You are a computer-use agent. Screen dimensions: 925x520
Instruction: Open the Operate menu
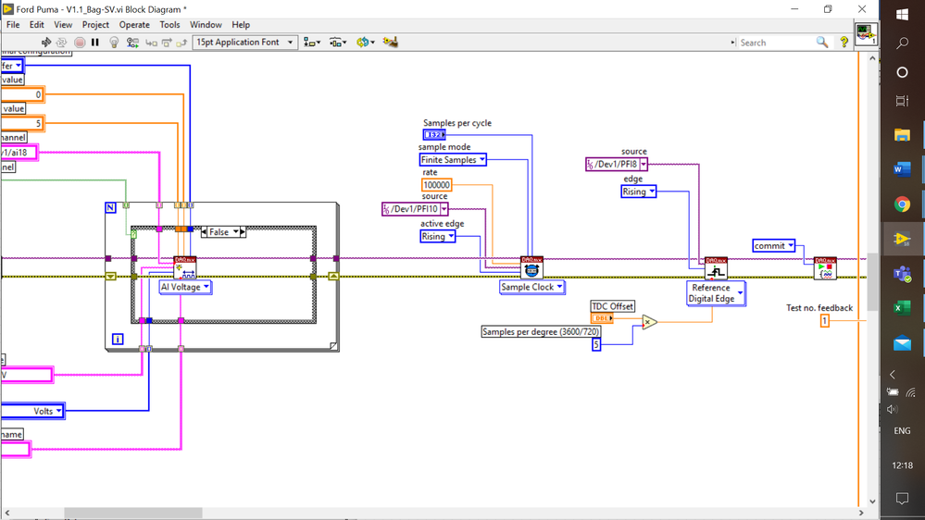pyautogui.click(x=134, y=25)
